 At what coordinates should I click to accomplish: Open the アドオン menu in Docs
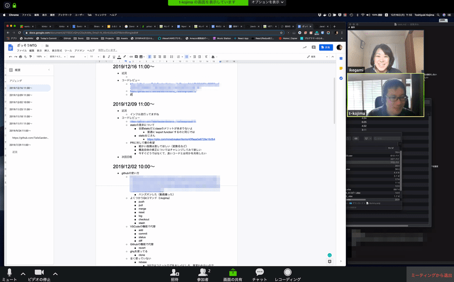pos(79,50)
